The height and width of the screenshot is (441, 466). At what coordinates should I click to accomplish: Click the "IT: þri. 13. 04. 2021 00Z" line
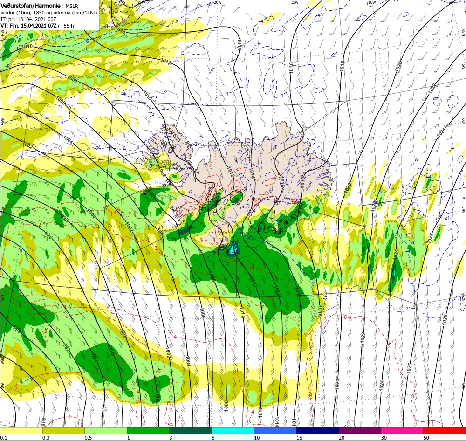coord(28,19)
